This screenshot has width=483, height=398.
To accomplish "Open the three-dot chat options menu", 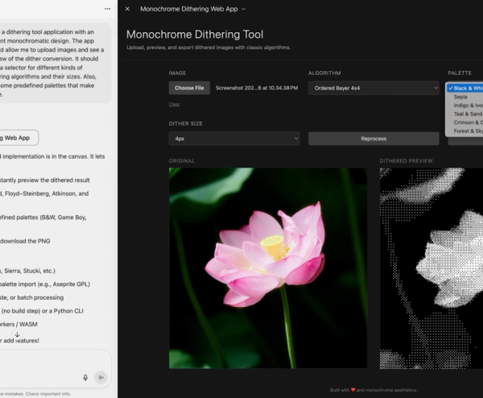I will [108, 9].
